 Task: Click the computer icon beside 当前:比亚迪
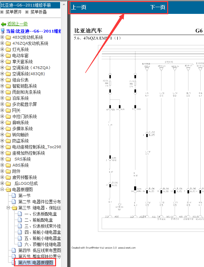[3, 31]
